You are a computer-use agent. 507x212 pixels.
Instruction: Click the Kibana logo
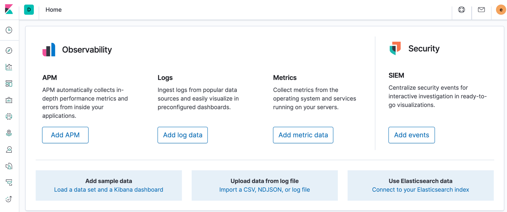(9, 9)
